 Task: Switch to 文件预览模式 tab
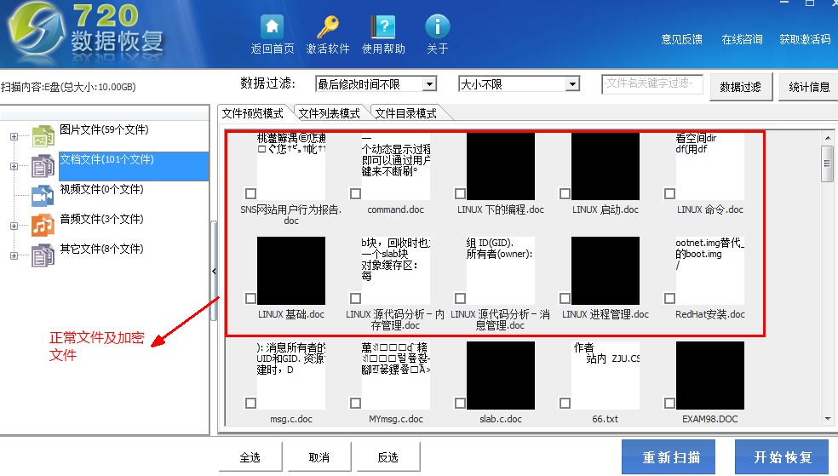tap(253, 113)
